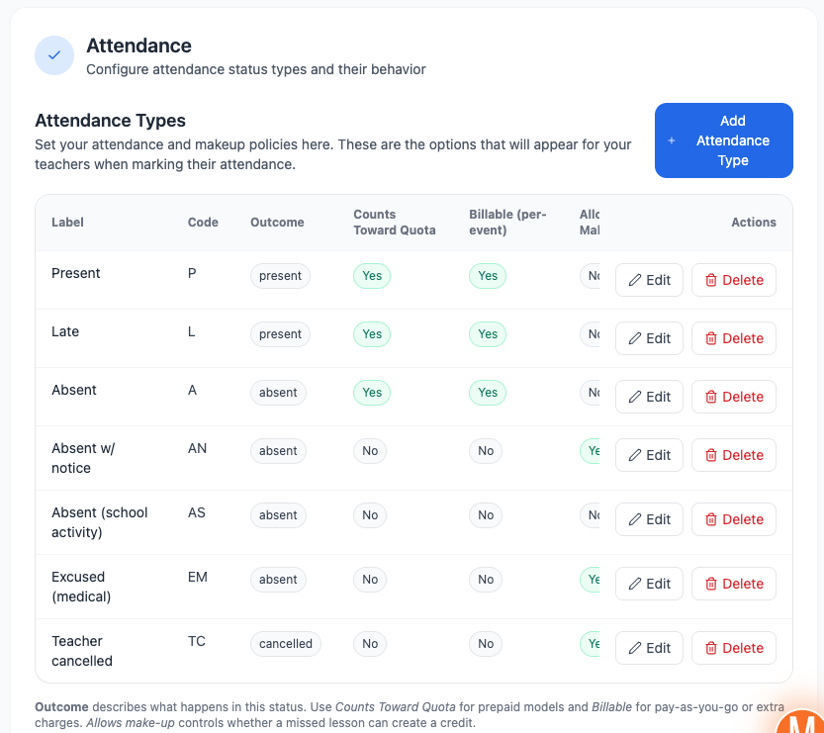
Task: Open the cancelled outcome selector for Teacher cancelled
Action: [286, 643]
